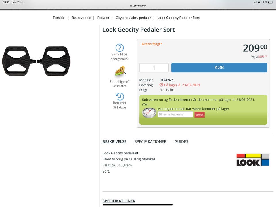The height and width of the screenshot is (207, 276).
Task: Click Look Geocity Pedaler Sort breadcrumb
Action: pyautogui.click(x=178, y=18)
